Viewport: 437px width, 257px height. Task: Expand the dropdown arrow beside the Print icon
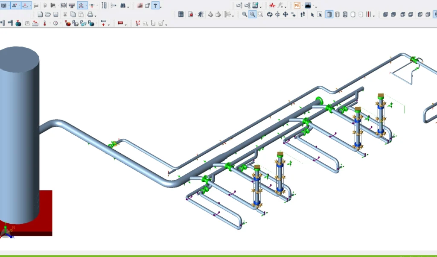tap(96, 15)
